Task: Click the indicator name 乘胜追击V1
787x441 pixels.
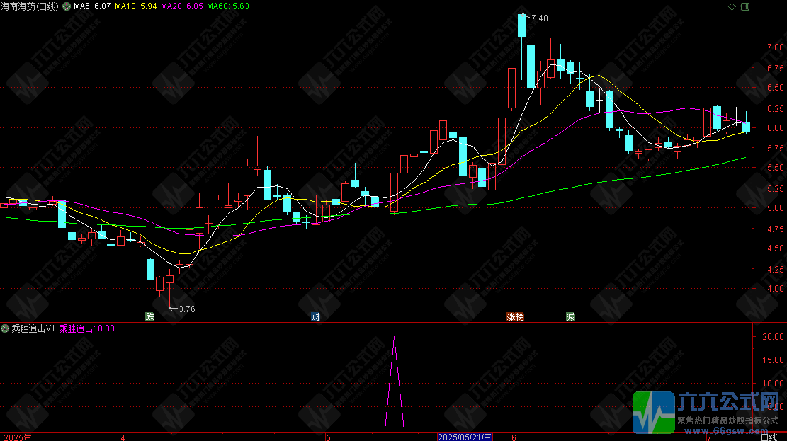Action: [x=33, y=328]
